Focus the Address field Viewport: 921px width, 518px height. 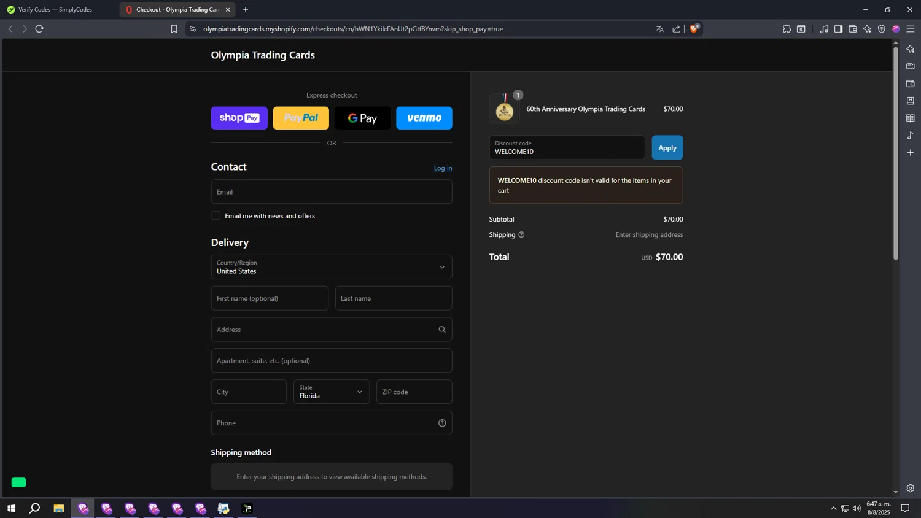click(332, 330)
